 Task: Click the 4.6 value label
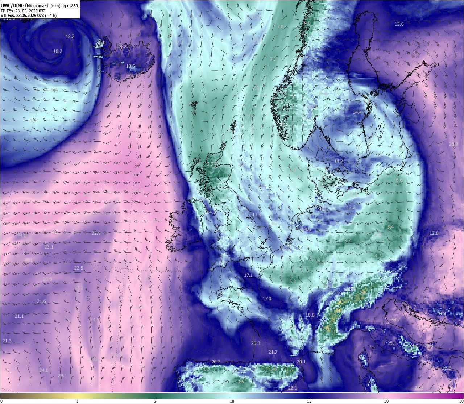[x=308, y=230]
